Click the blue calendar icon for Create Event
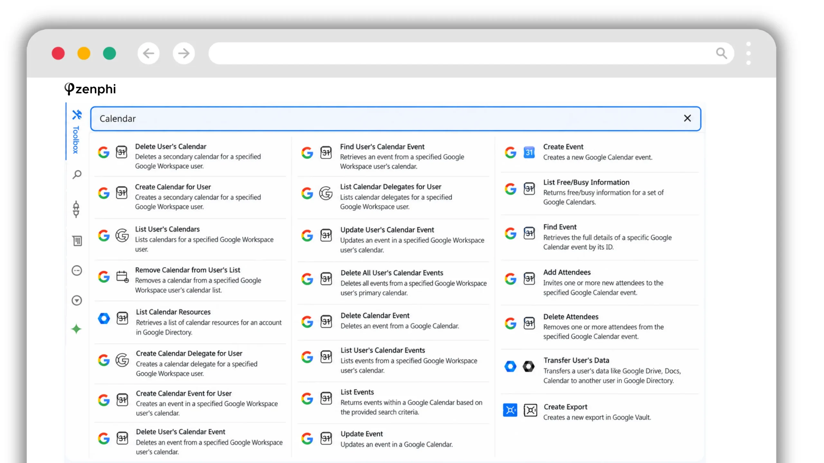Viewport: 824px width, 463px height. pos(529,152)
